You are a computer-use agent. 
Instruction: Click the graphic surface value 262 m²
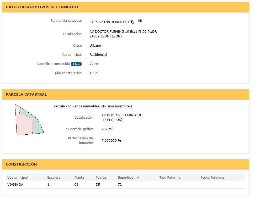pos(107,129)
